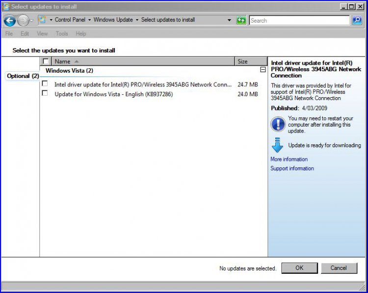368x293 pixels.
Task: Sort by the Name column header
Action: [x=143, y=61]
